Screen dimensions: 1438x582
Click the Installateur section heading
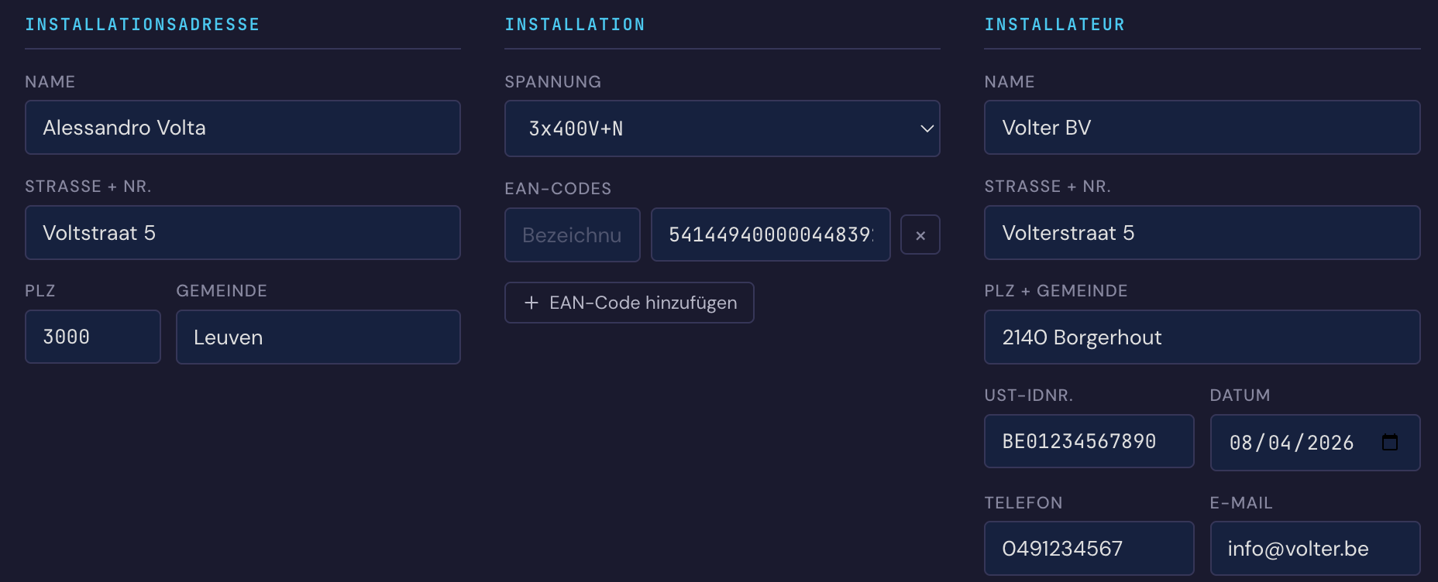[1054, 25]
